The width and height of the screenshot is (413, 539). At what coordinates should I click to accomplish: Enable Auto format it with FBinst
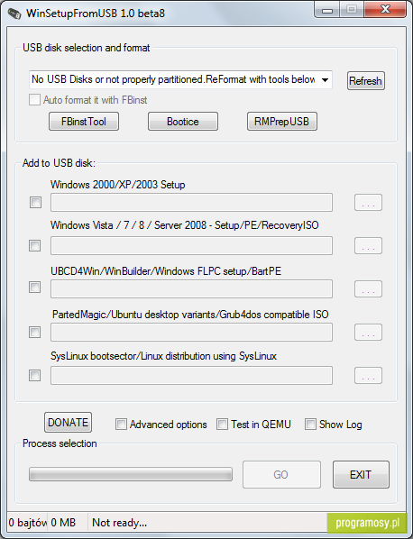[34, 100]
